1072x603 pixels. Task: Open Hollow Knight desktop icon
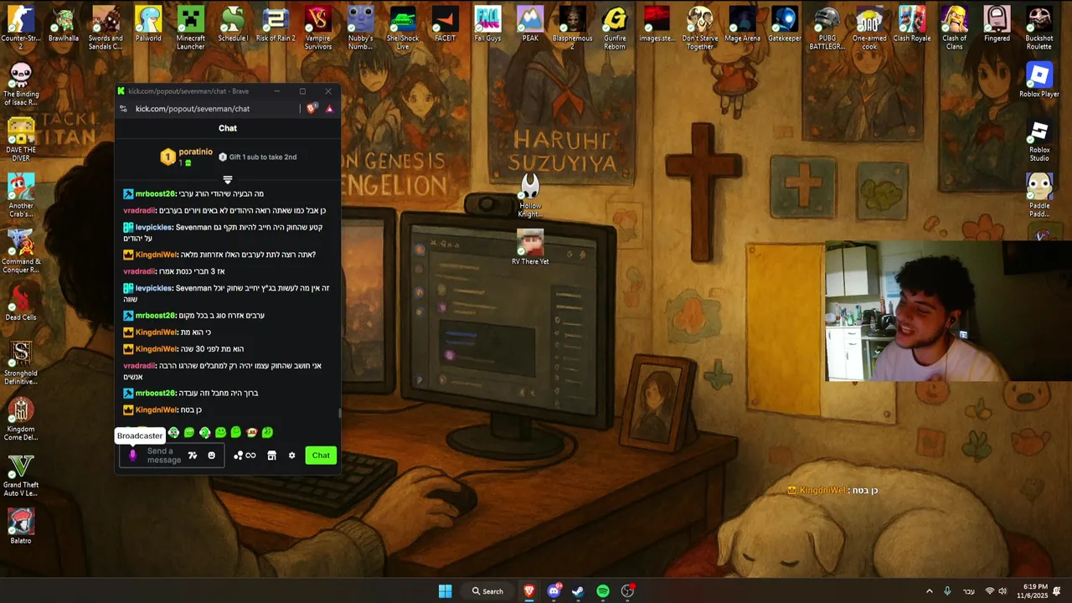click(530, 196)
